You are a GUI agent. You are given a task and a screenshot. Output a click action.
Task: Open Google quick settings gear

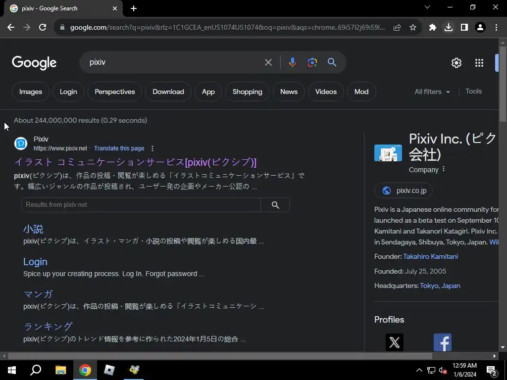coord(456,63)
